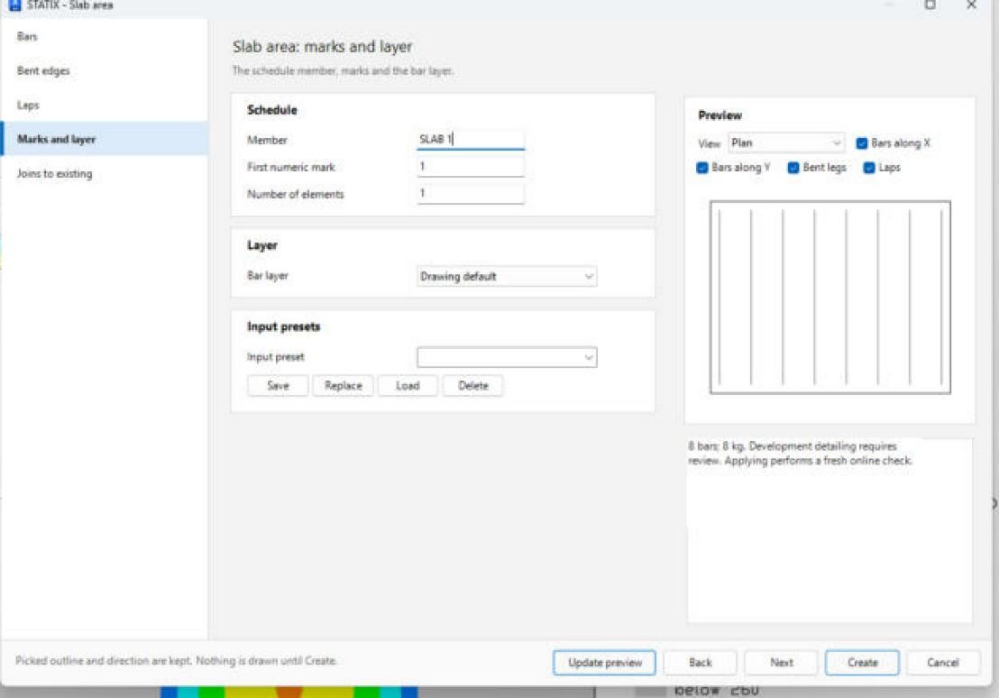Focus the Member text field
Image resolution: width=999 pixels, height=698 pixels.
point(470,140)
